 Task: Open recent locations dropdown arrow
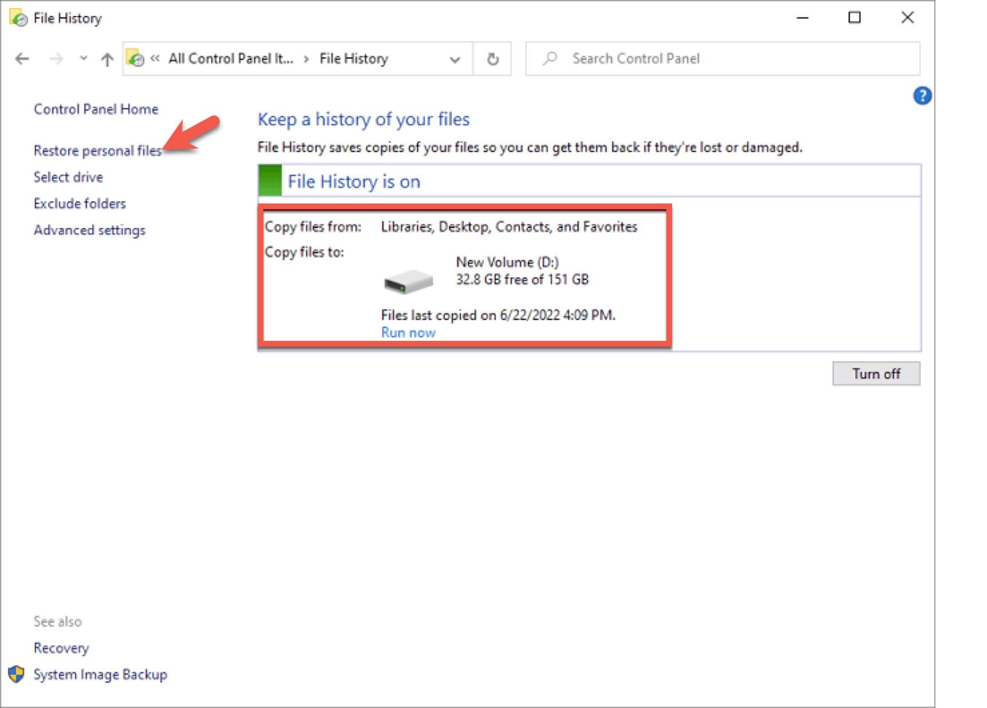pyautogui.click(x=84, y=58)
